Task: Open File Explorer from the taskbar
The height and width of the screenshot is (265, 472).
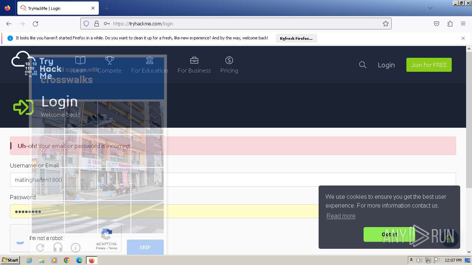Action: 42,260
